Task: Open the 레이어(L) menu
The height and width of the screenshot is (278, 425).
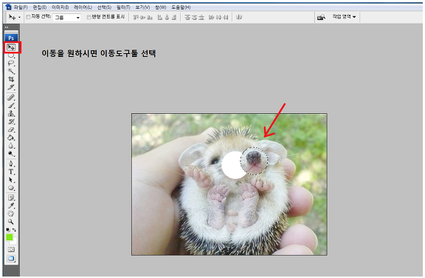Action: pos(83,7)
